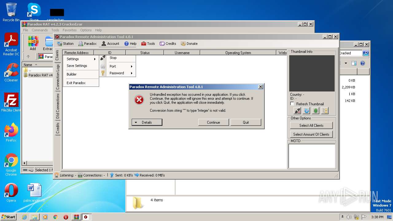
Task: Click the disconnect plug icon under thumbnail
Action: pos(297,111)
